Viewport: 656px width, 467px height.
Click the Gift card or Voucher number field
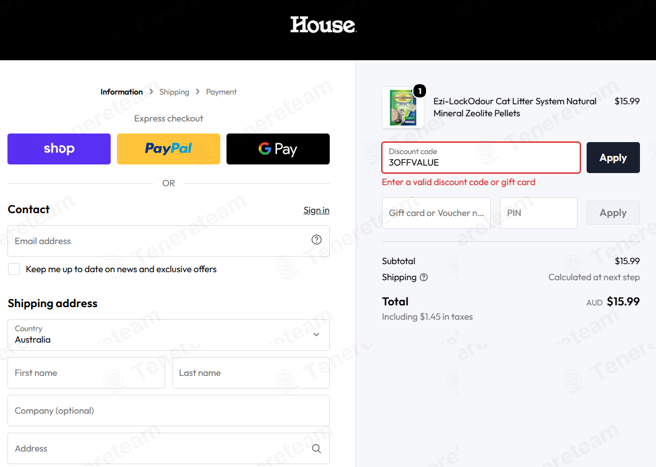pos(436,213)
